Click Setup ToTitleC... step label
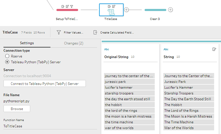Viewport: 221px width, 134px height. [67, 19]
